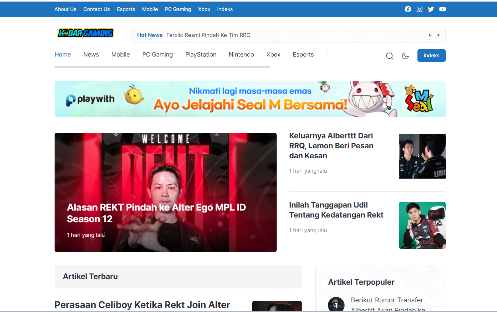Open hot news 'Ferxiic Resmi Pindah Ke Tim RRQ'
The height and width of the screenshot is (312, 497).
tap(208, 35)
